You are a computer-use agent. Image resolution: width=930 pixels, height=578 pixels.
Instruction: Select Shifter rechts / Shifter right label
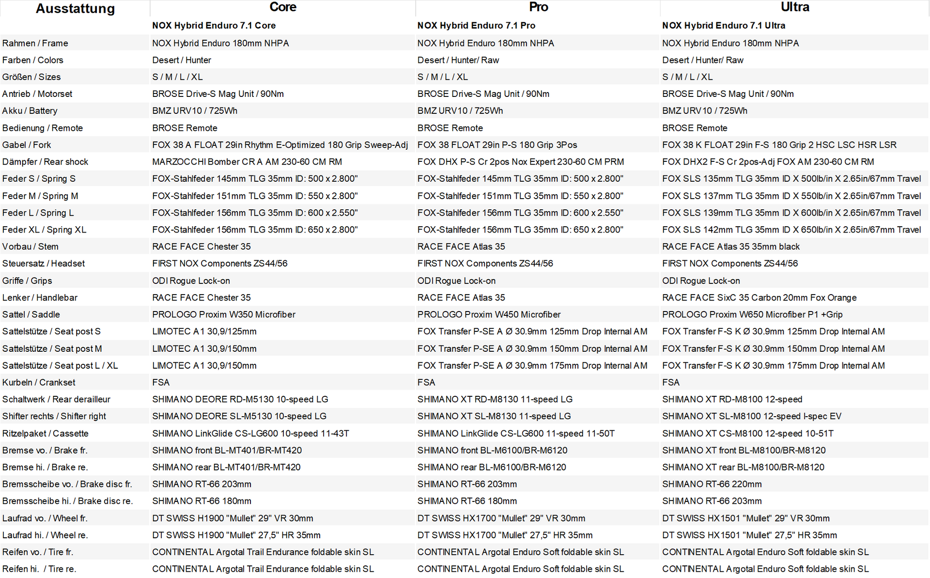pyautogui.click(x=54, y=417)
